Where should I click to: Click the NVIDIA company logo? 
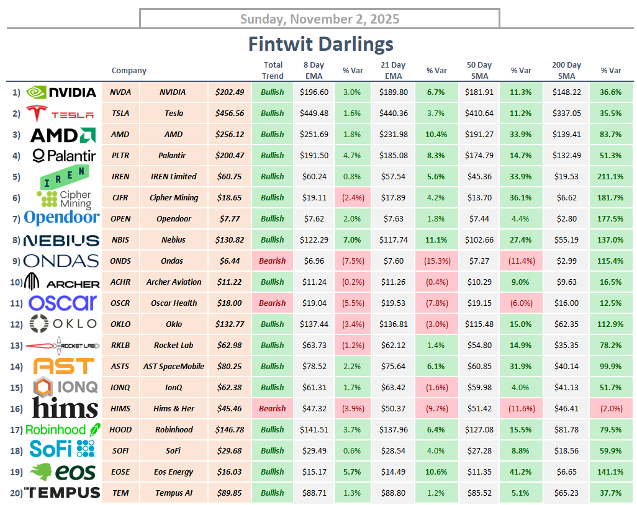click(61, 92)
